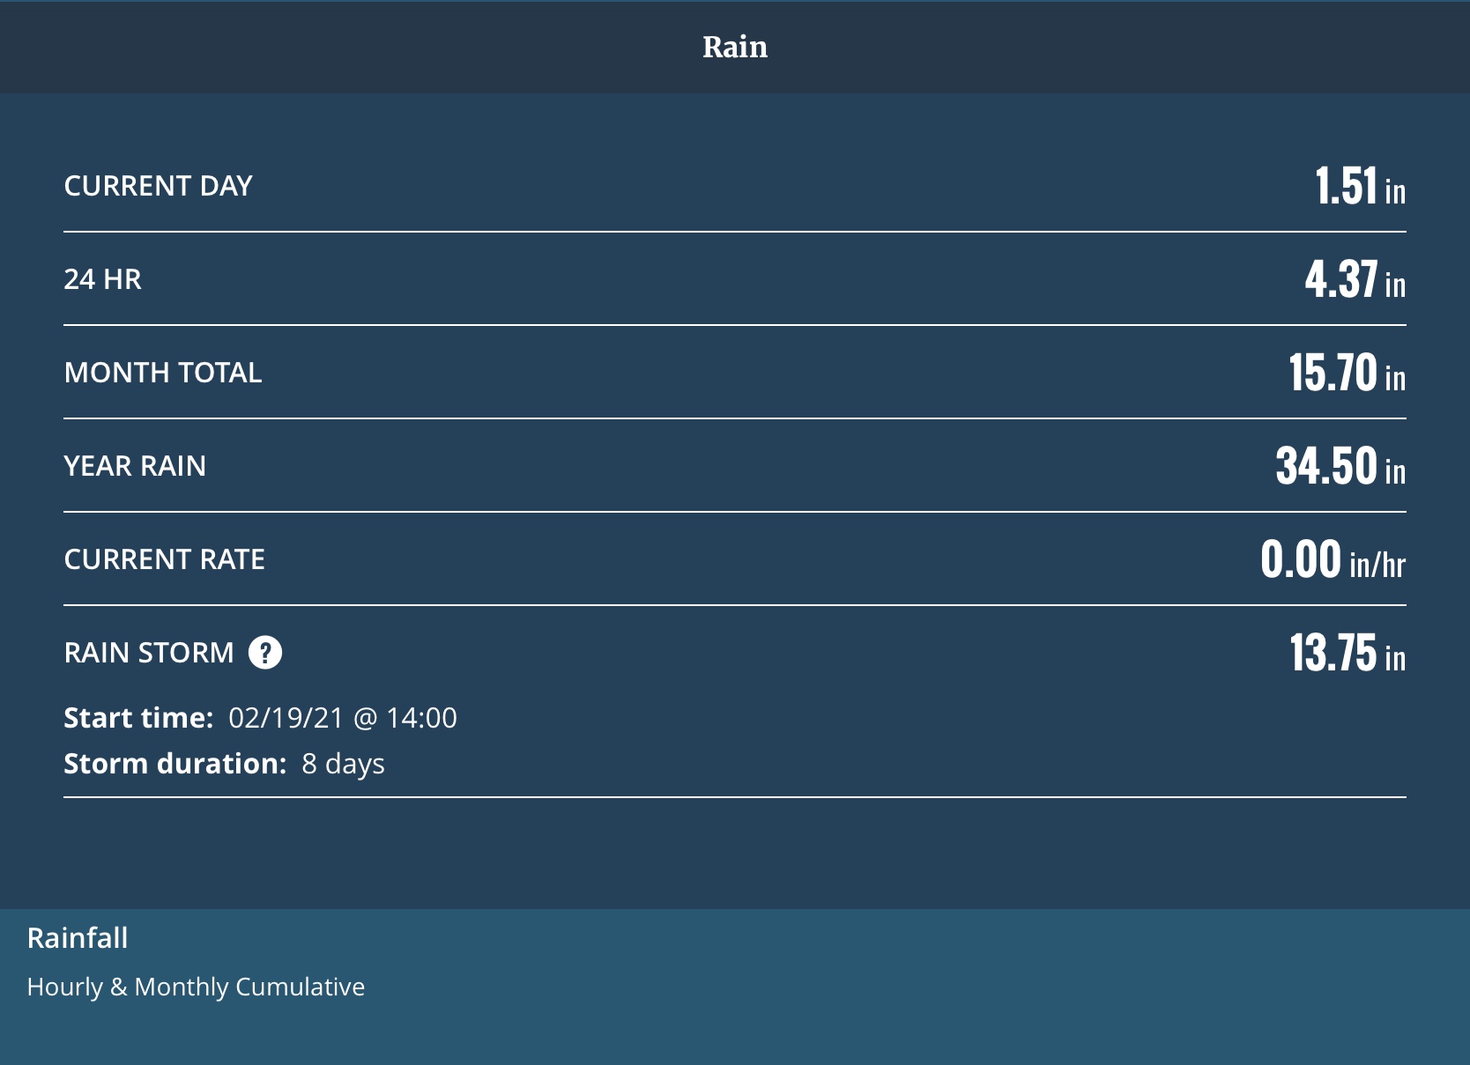Click the 4.37 in reading
The width and height of the screenshot is (1470, 1065).
click(1354, 279)
